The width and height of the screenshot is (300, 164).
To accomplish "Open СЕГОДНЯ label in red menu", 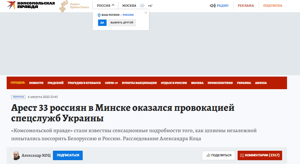I will click(x=18, y=83).
